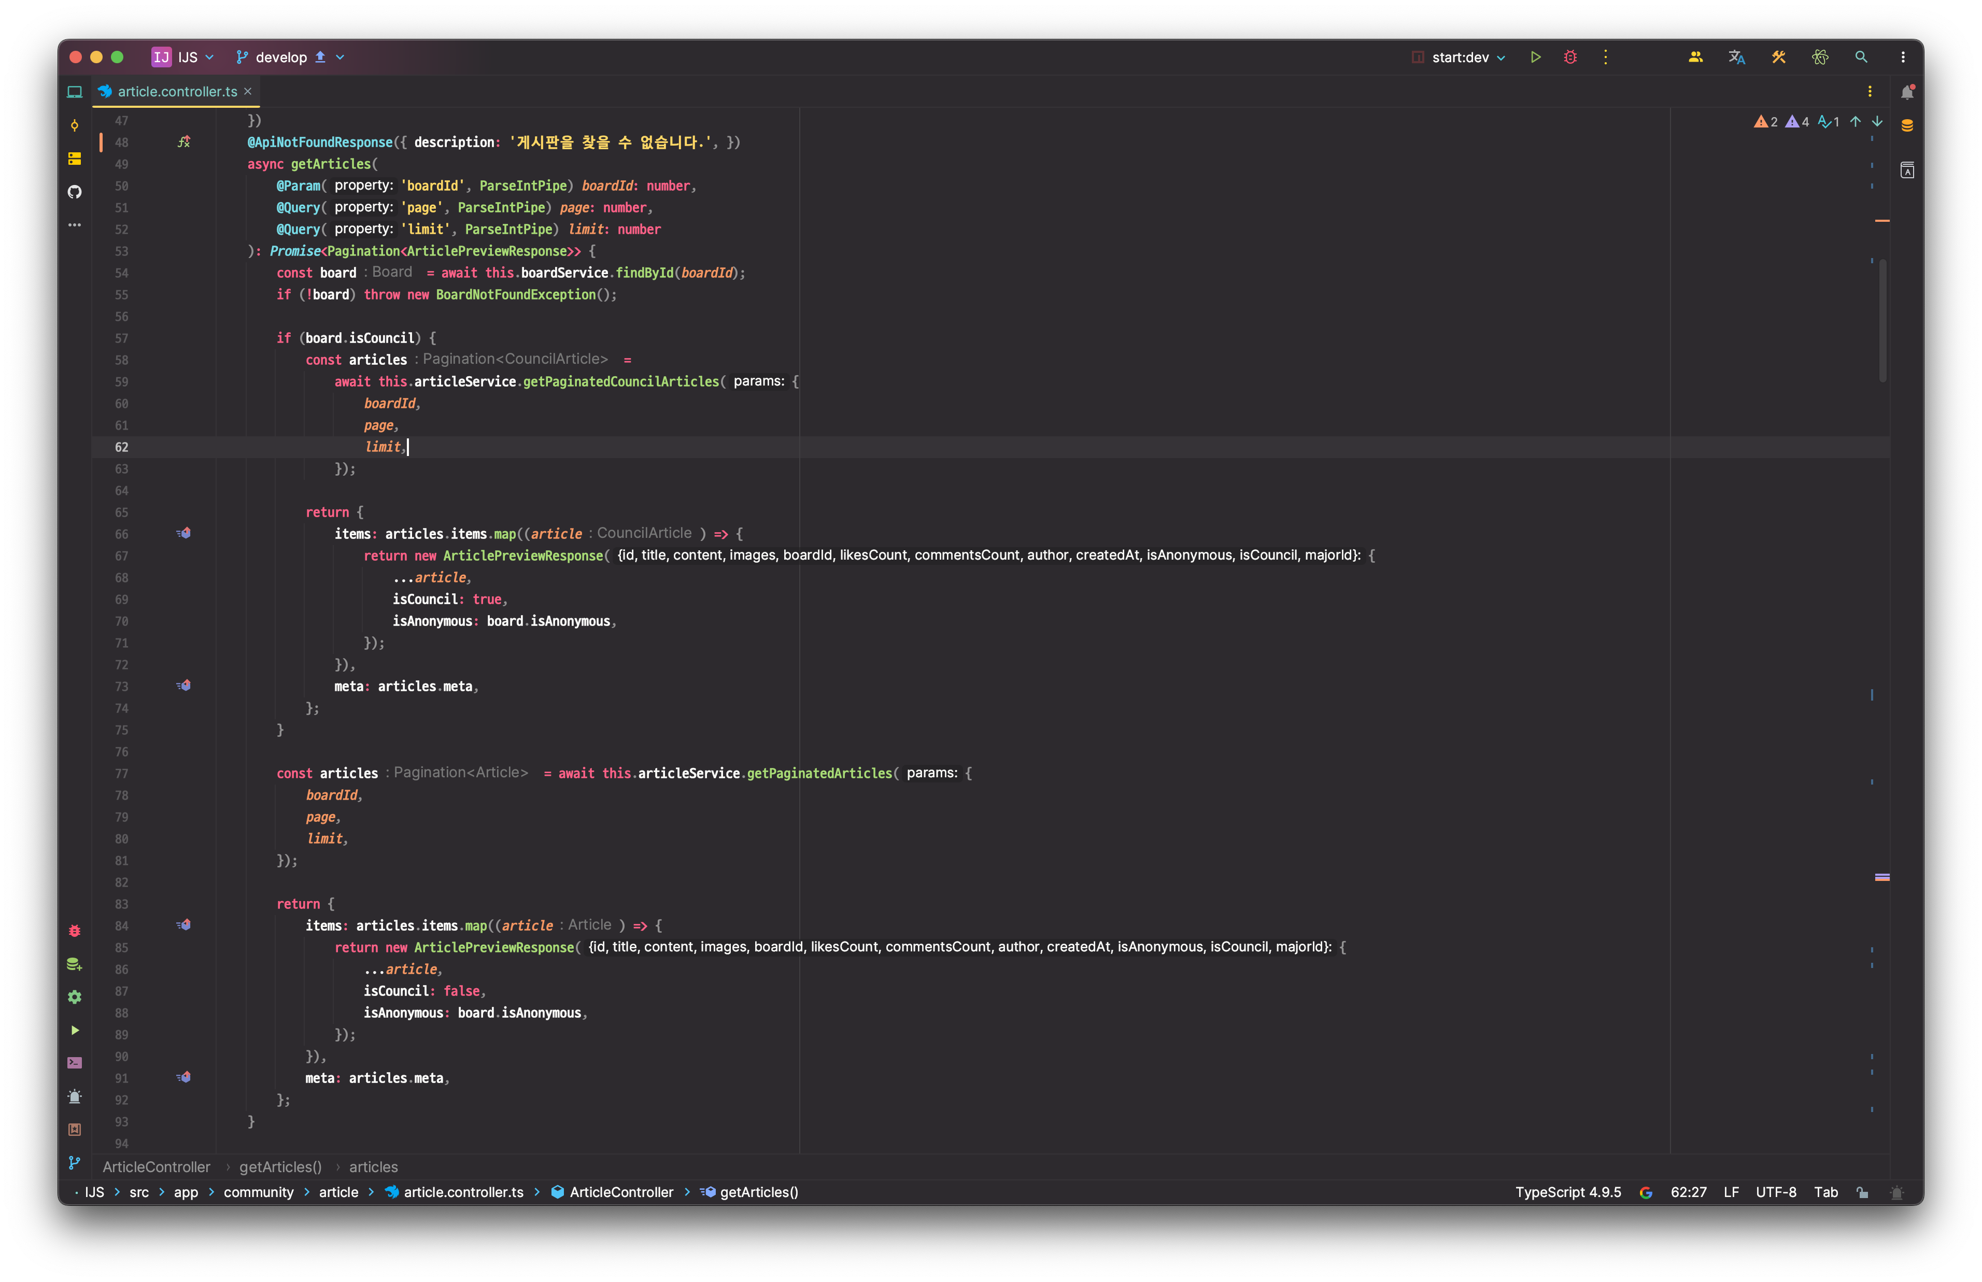
Task: Go to next highlighted error arrow
Action: coord(1877,122)
